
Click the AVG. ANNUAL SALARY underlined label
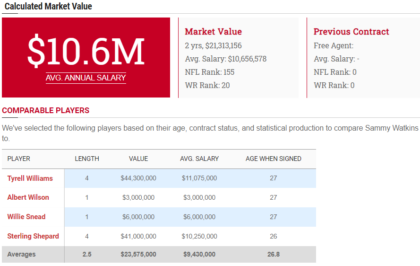86,78
